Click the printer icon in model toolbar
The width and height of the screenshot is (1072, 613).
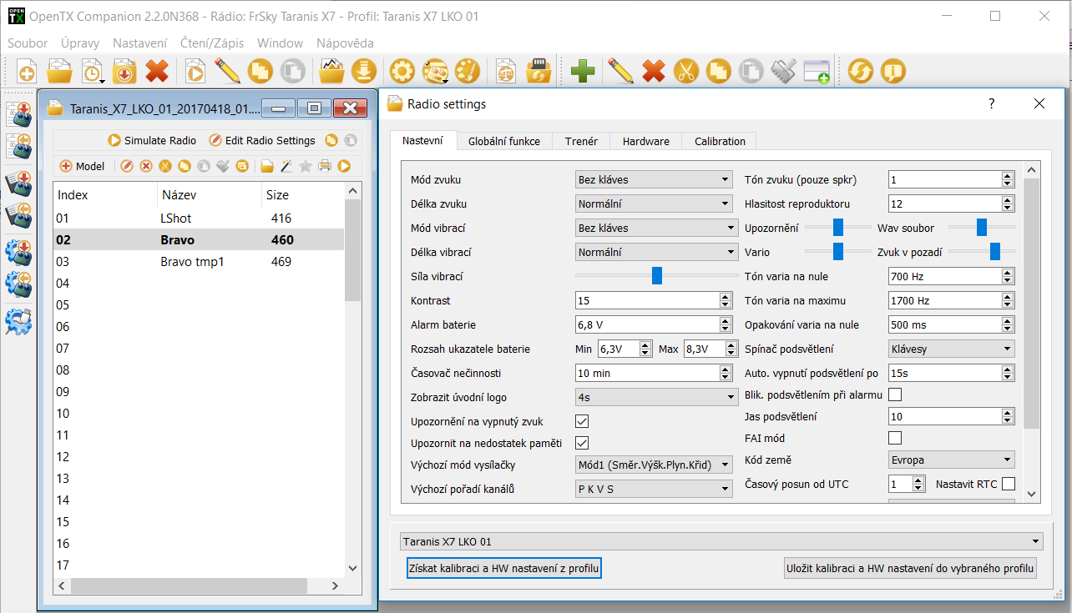pos(324,166)
